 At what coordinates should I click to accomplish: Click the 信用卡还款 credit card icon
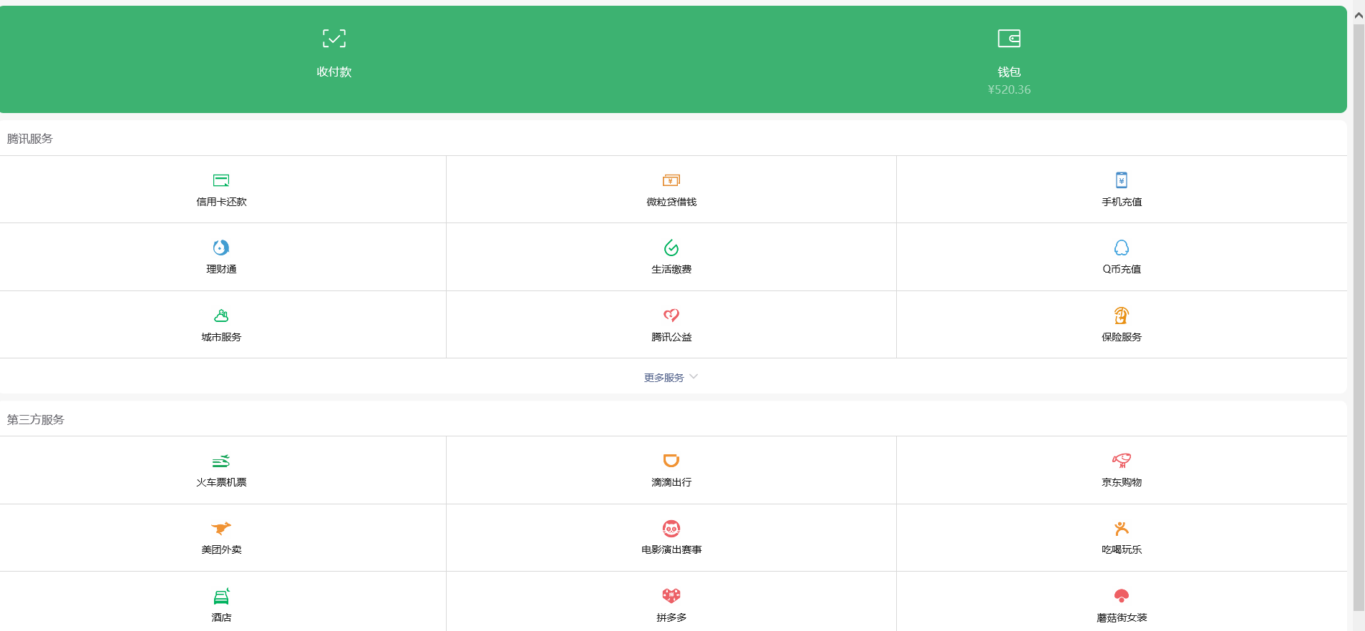pyautogui.click(x=221, y=180)
